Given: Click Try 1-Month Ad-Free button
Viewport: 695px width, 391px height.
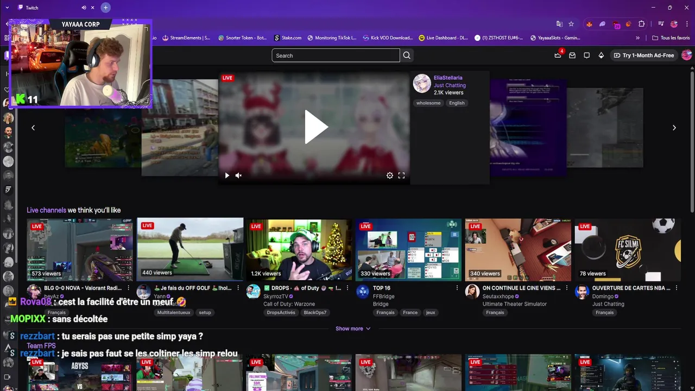Looking at the screenshot, I should coord(643,55).
